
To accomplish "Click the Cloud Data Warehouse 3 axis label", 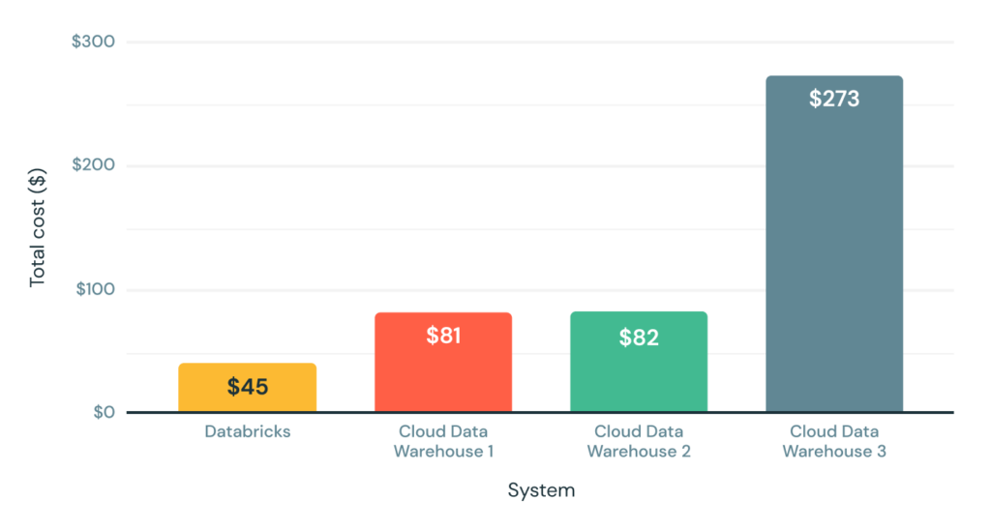I will [834, 441].
